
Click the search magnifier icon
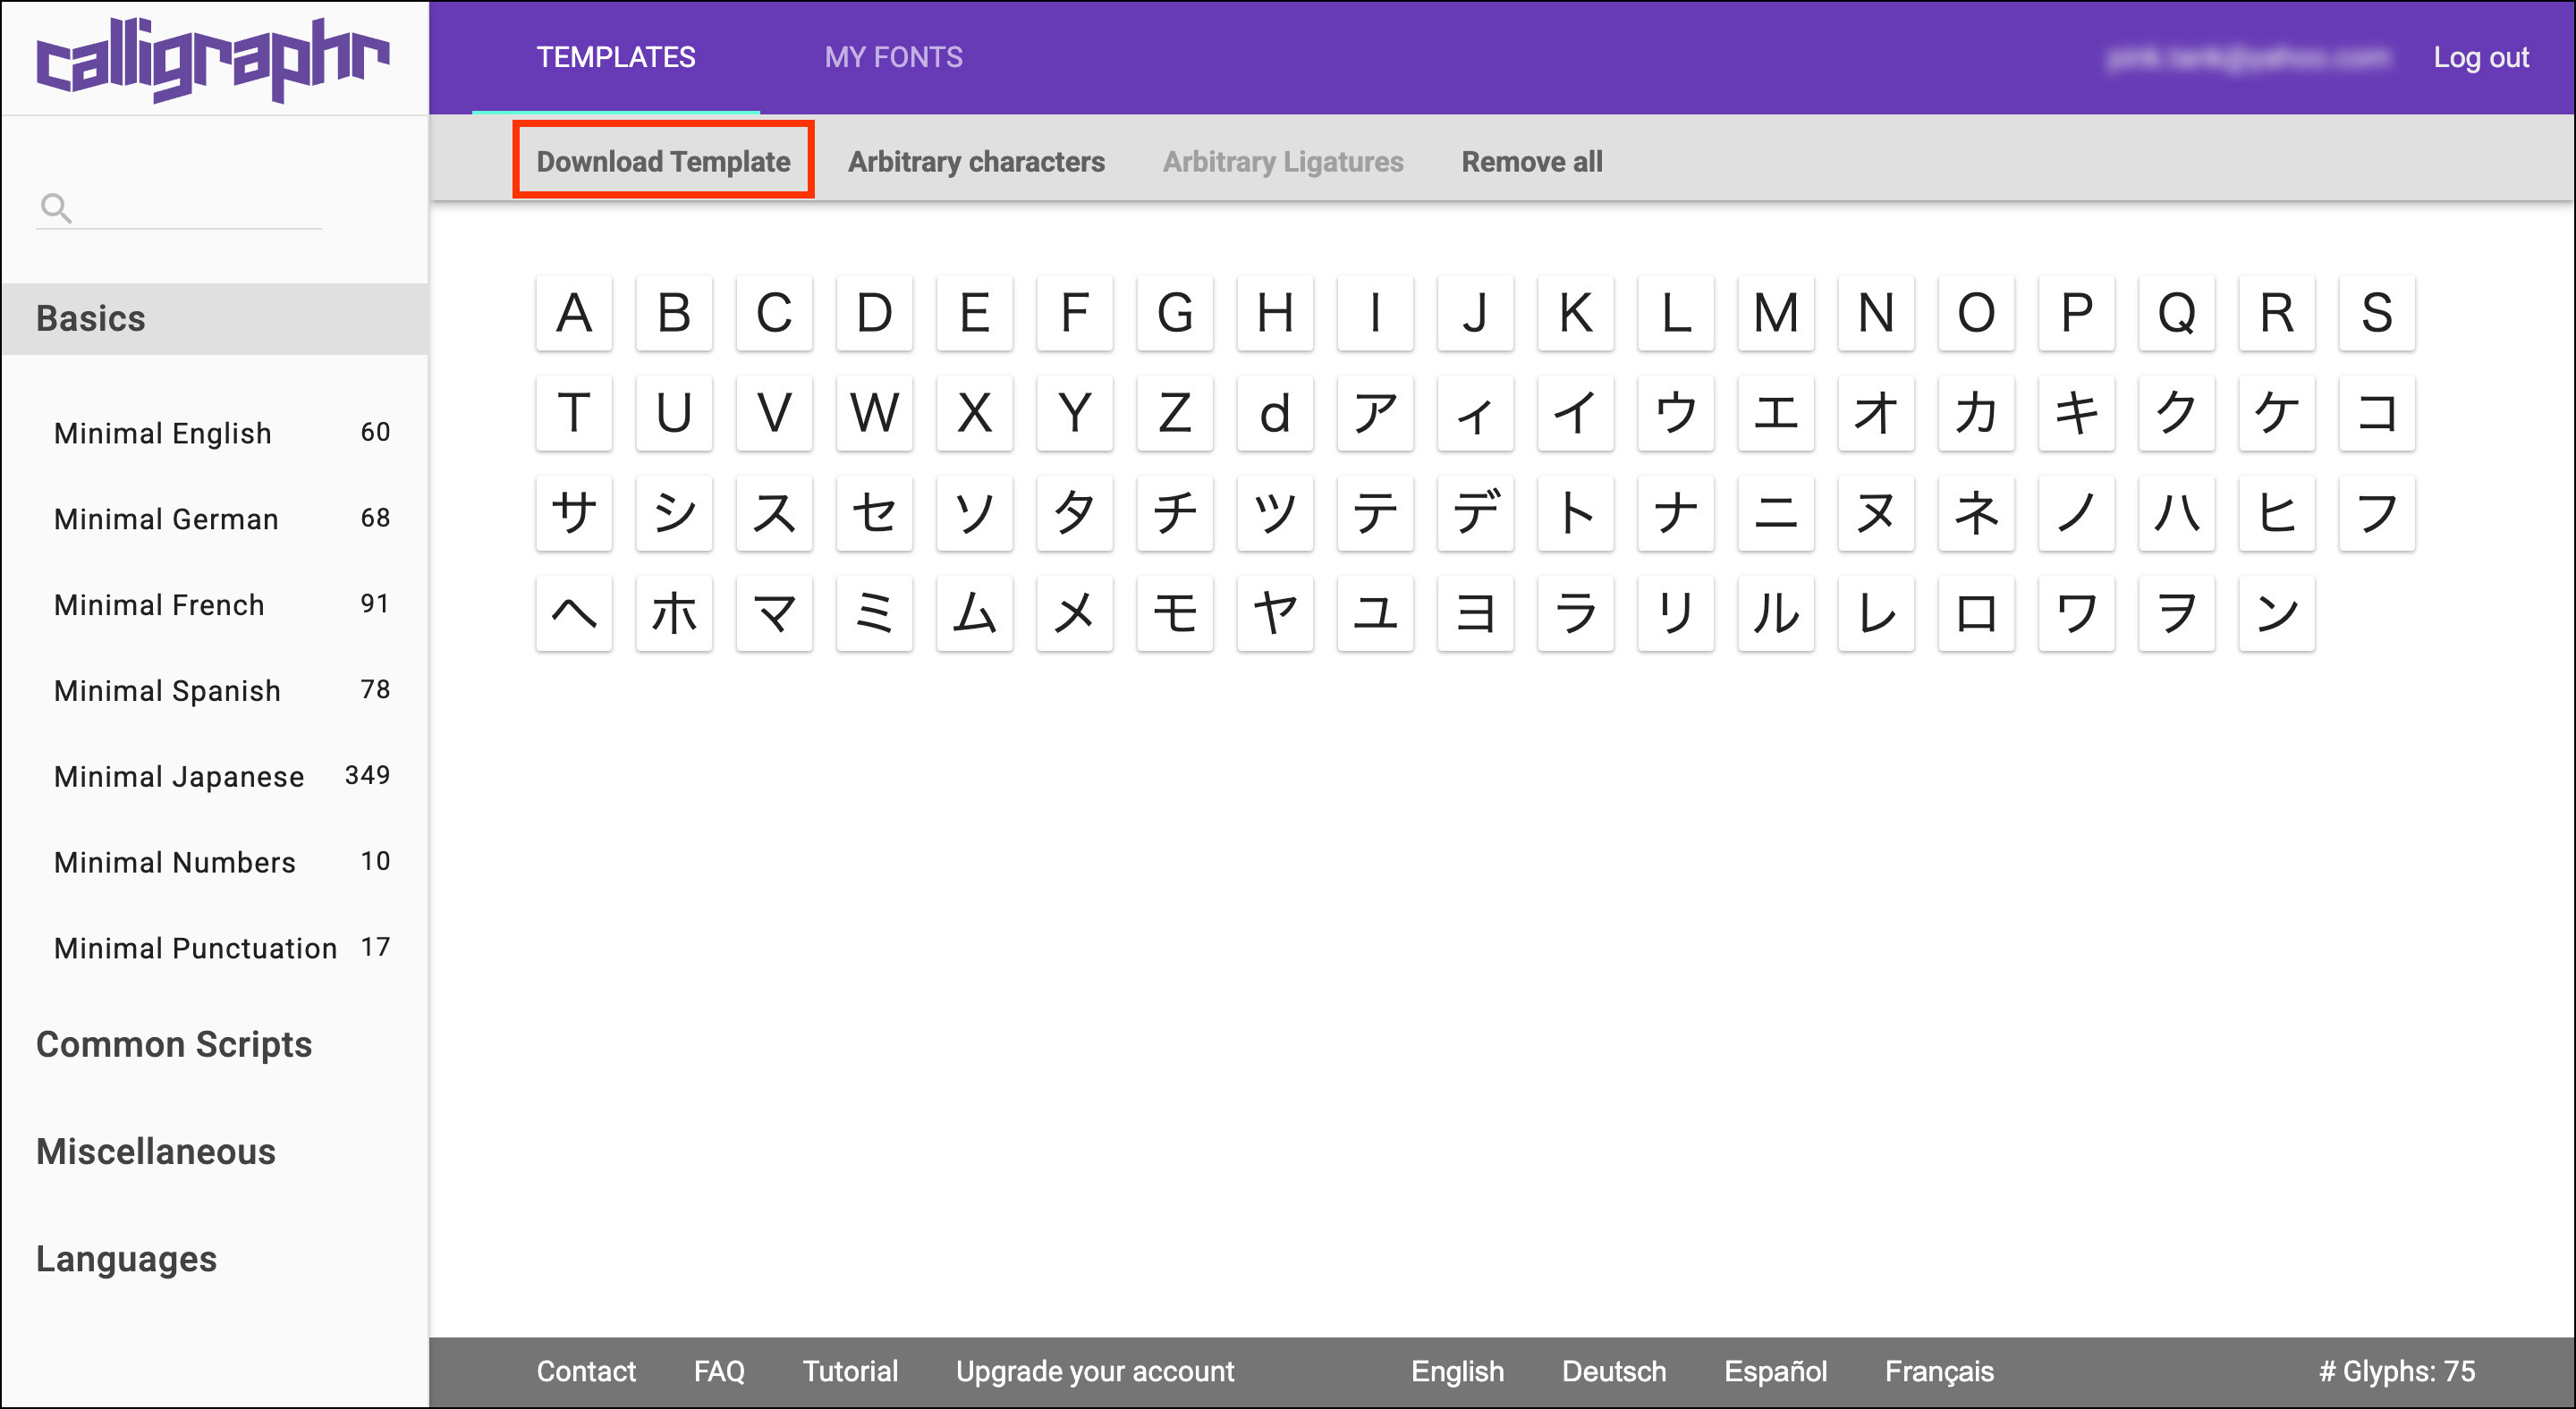point(56,207)
